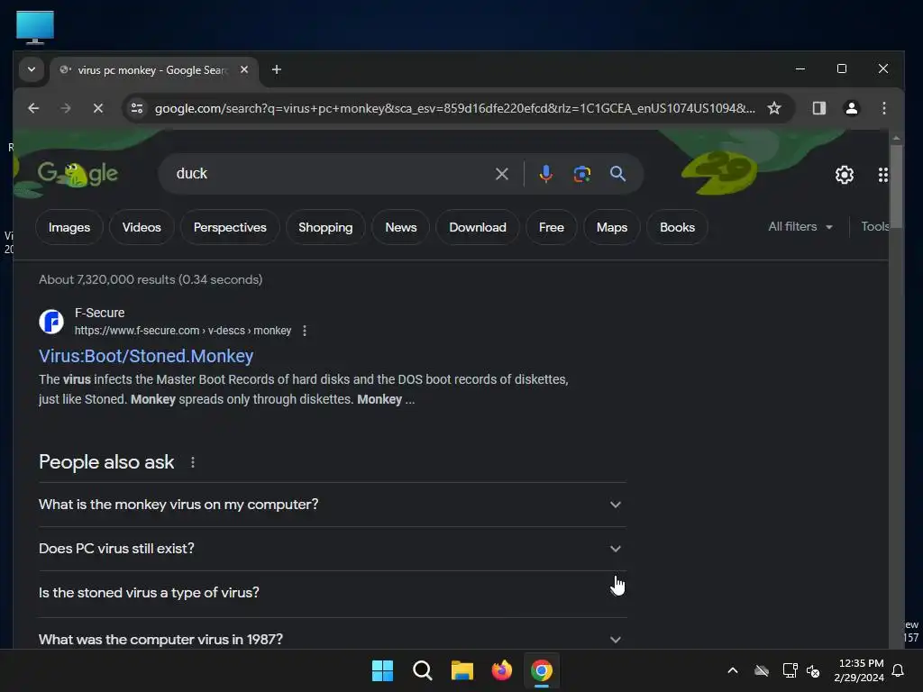
Task: Select the Free filter chip
Action: [x=551, y=227]
